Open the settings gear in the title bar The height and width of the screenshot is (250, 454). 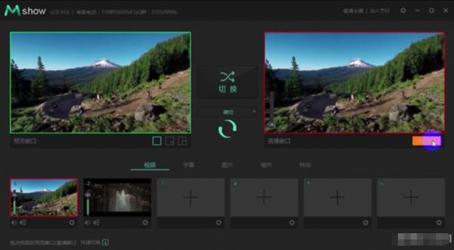(403, 11)
